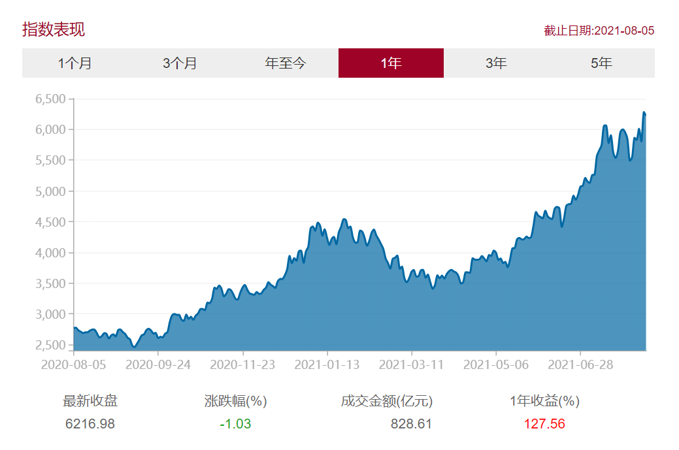The width and height of the screenshot is (679, 450).
Task: Switch to the 3个月 tab
Action: point(180,63)
